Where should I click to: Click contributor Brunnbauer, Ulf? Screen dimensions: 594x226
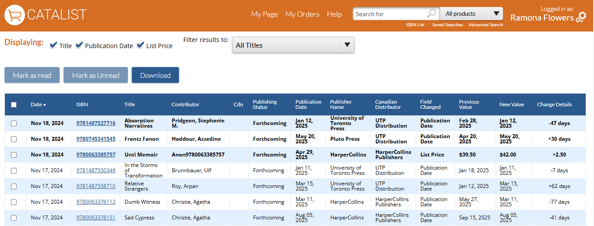click(x=191, y=170)
